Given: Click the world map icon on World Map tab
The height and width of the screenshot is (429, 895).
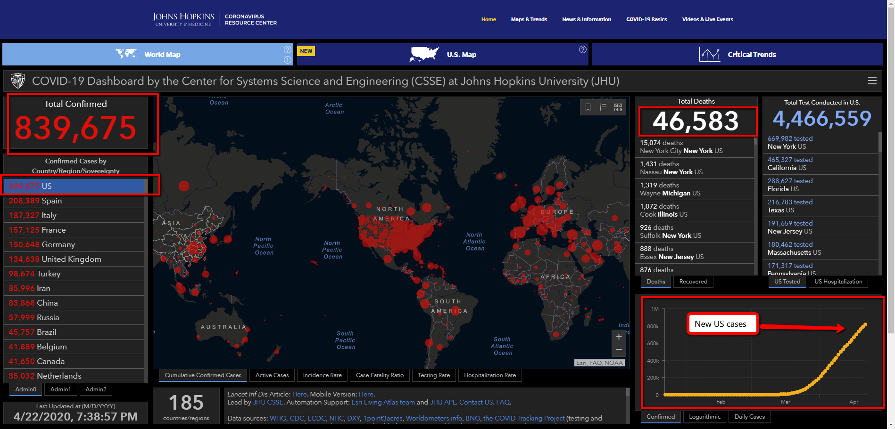Looking at the screenshot, I should coord(126,54).
